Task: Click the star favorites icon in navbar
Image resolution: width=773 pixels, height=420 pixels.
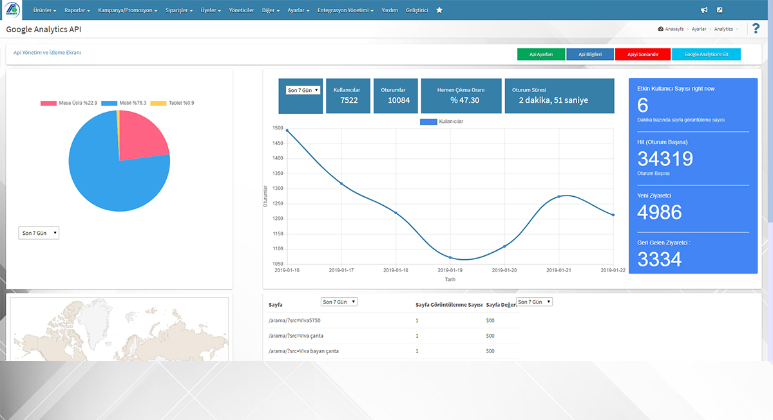Action: pyautogui.click(x=439, y=10)
